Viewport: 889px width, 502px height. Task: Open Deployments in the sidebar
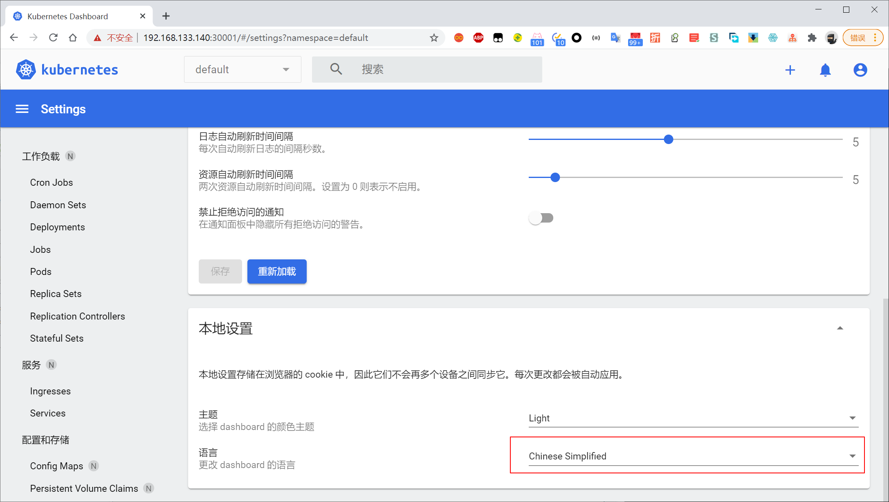point(57,227)
